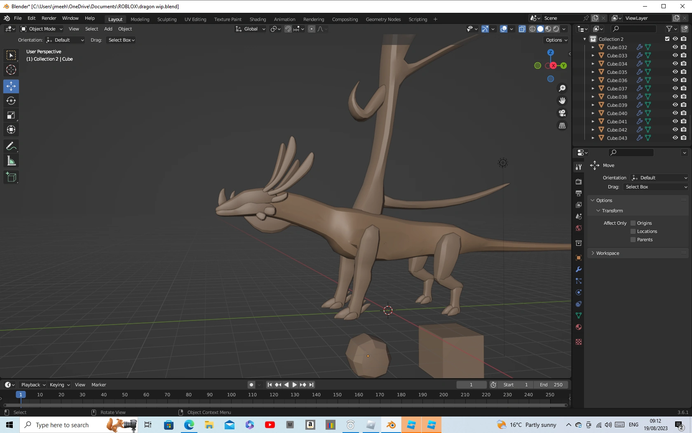Enable Affect Only Origins checkbox
The image size is (692, 433).
coord(633,223)
